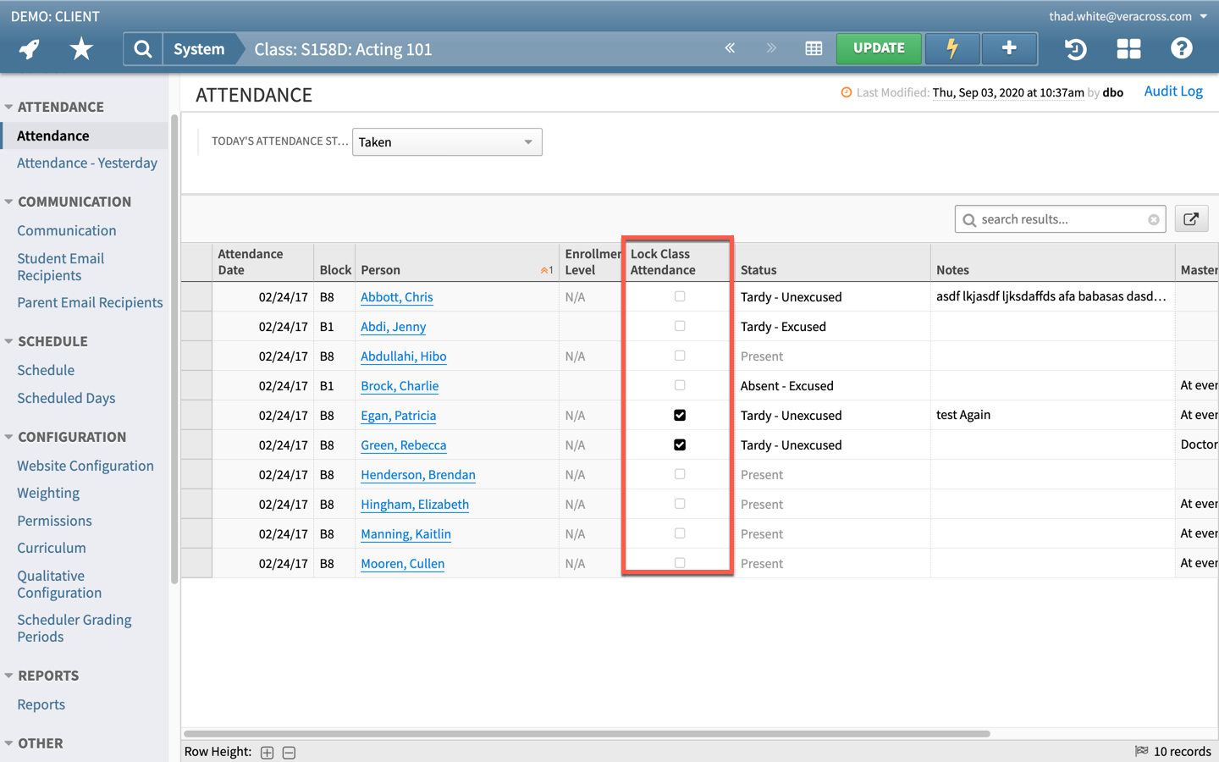Image resolution: width=1219 pixels, height=762 pixels.
Task: Increase row height with the plus control
Action: (x=267, y=752)
